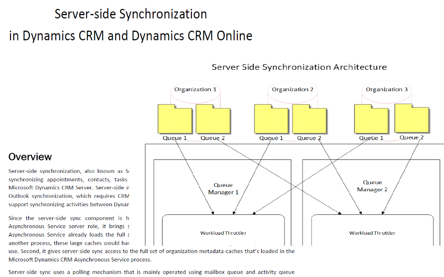
Task: Select the right Workload Throttler box
Action: pos(372,233)
